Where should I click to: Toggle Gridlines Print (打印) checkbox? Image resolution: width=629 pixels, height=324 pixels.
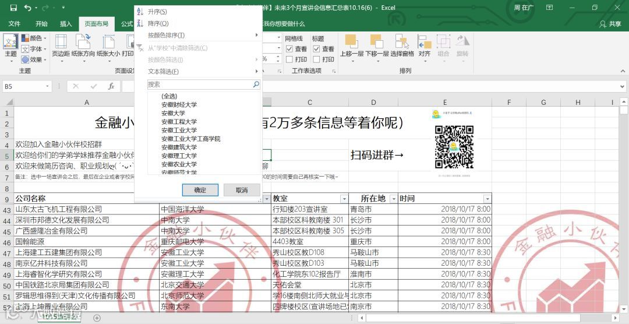[289, 59]
